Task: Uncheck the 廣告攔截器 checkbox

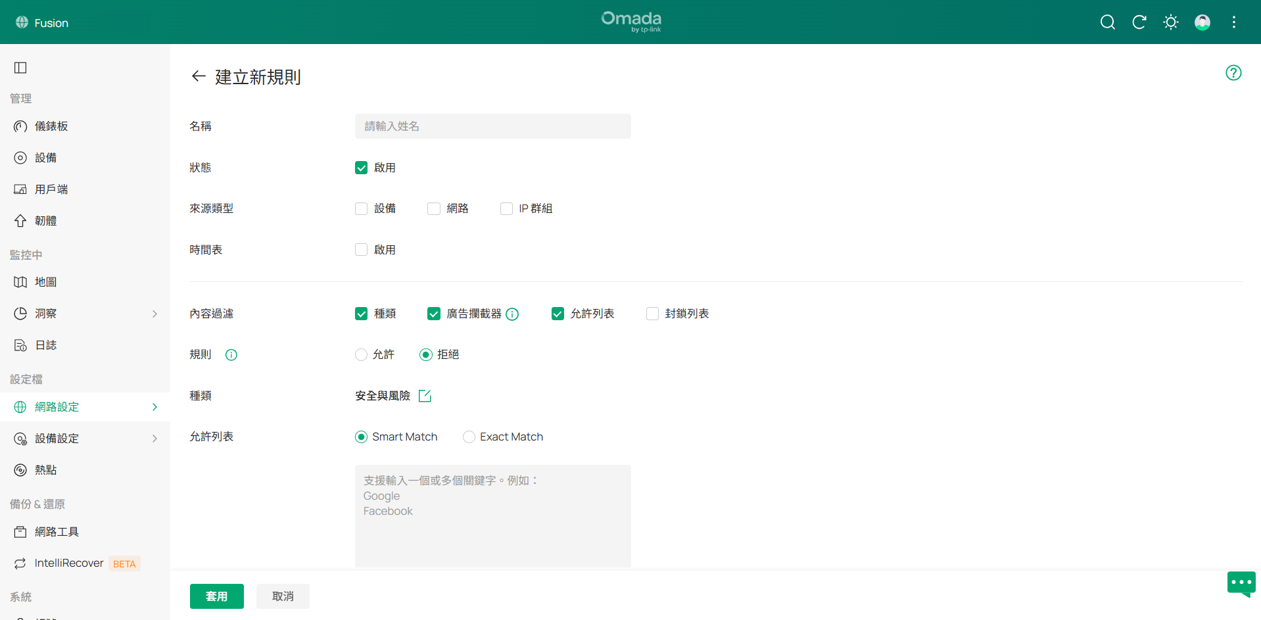Action: (434, 314)
